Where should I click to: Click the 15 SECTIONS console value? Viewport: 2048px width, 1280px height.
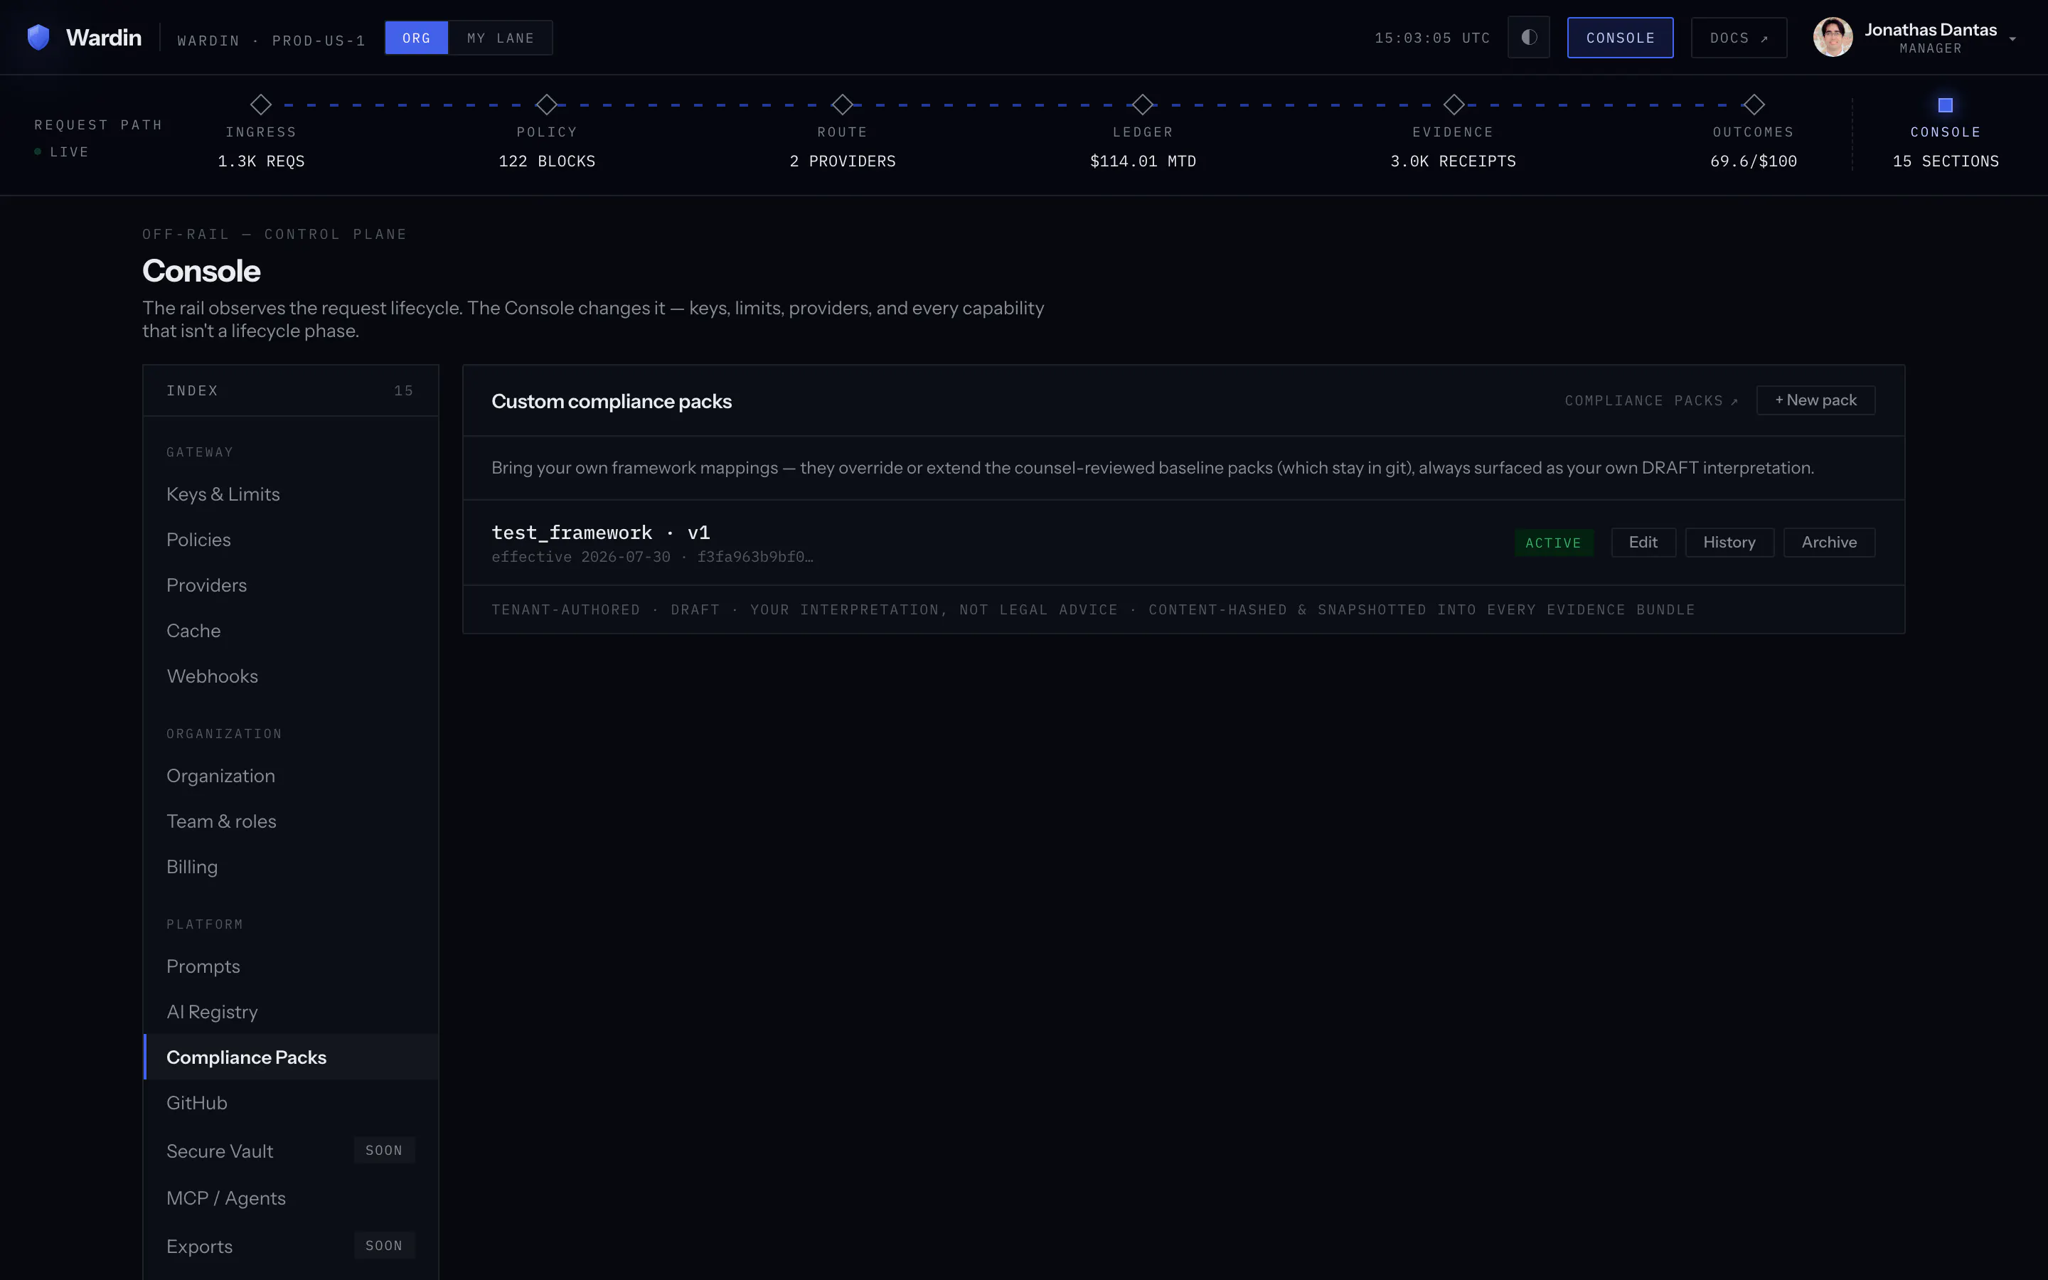click(x=1945, y=161)
